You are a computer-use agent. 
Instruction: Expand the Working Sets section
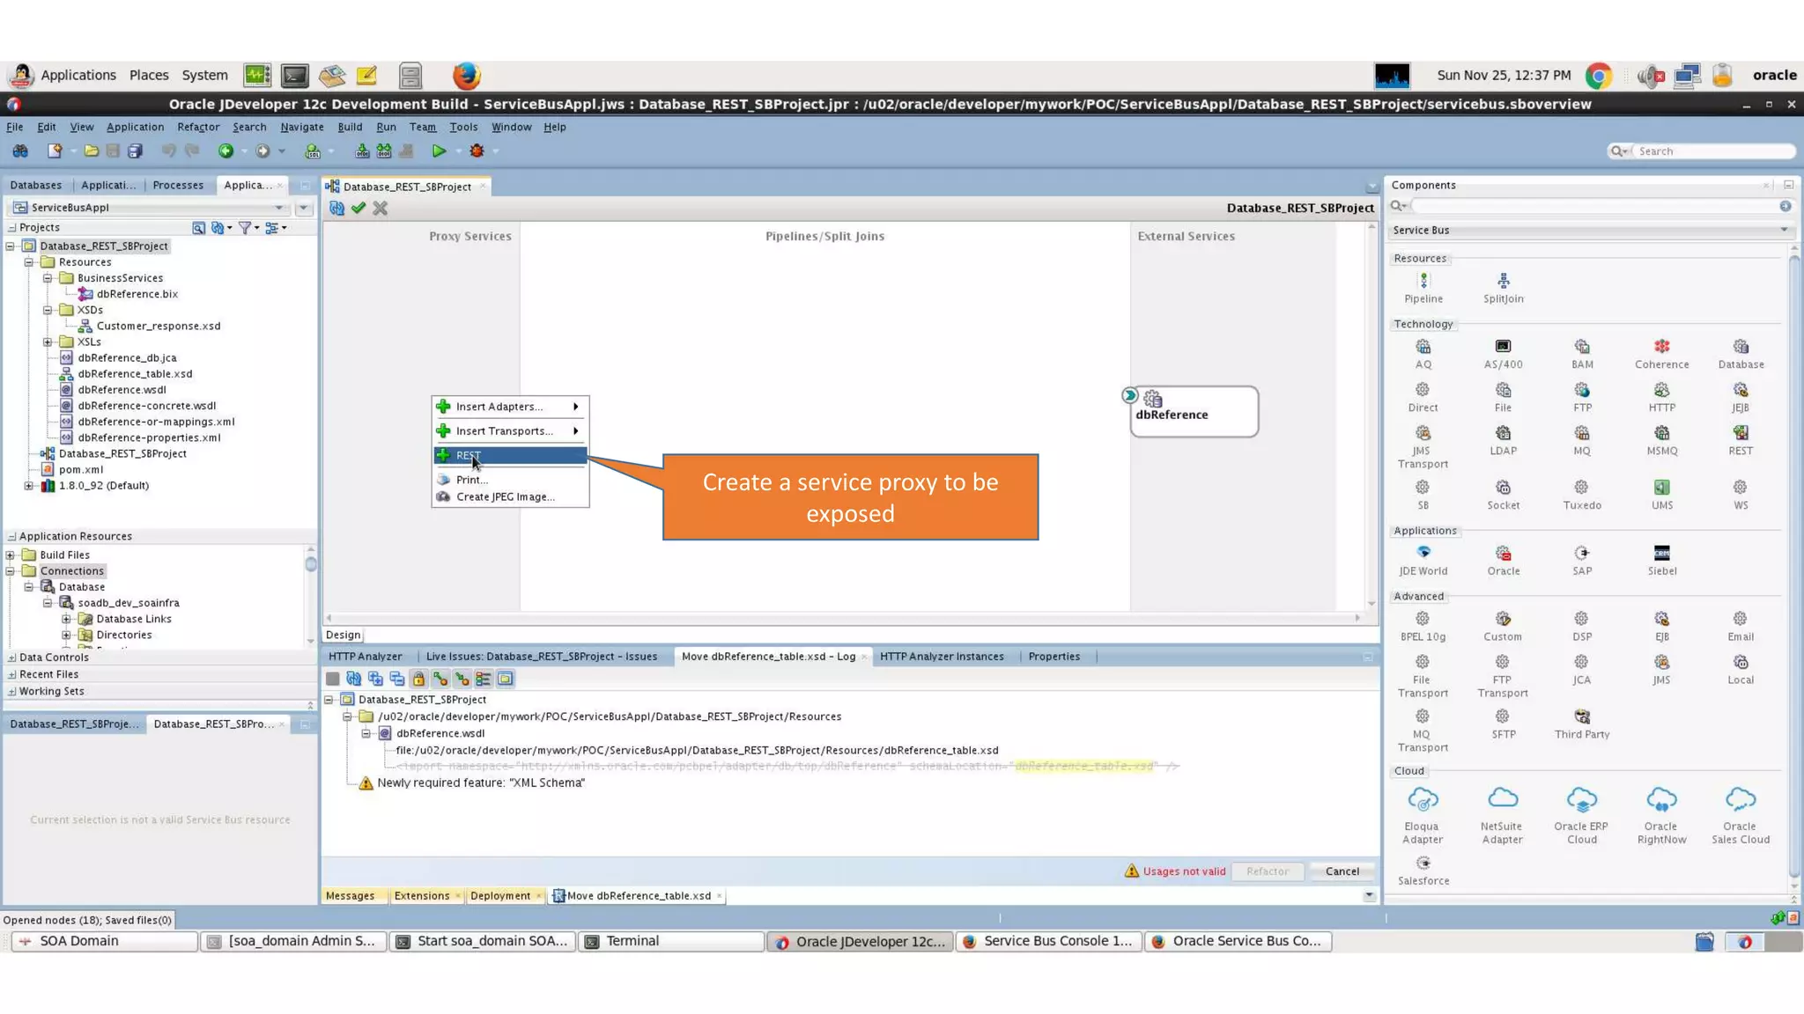(11, 692)
